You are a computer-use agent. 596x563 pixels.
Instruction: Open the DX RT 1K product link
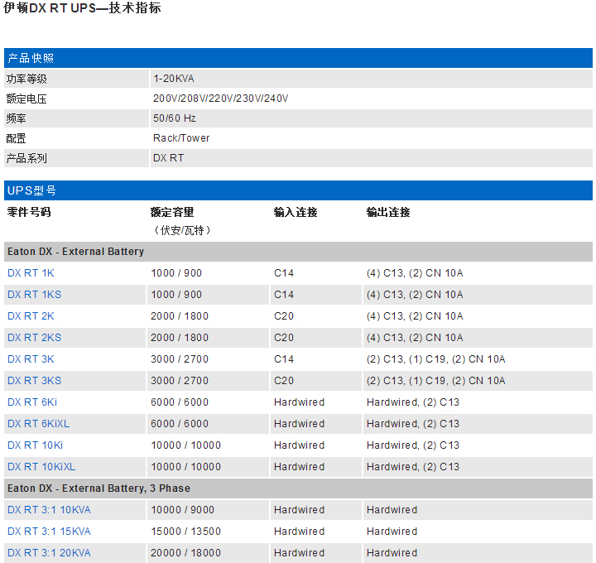pyautogui.click(x=31, y=273)
